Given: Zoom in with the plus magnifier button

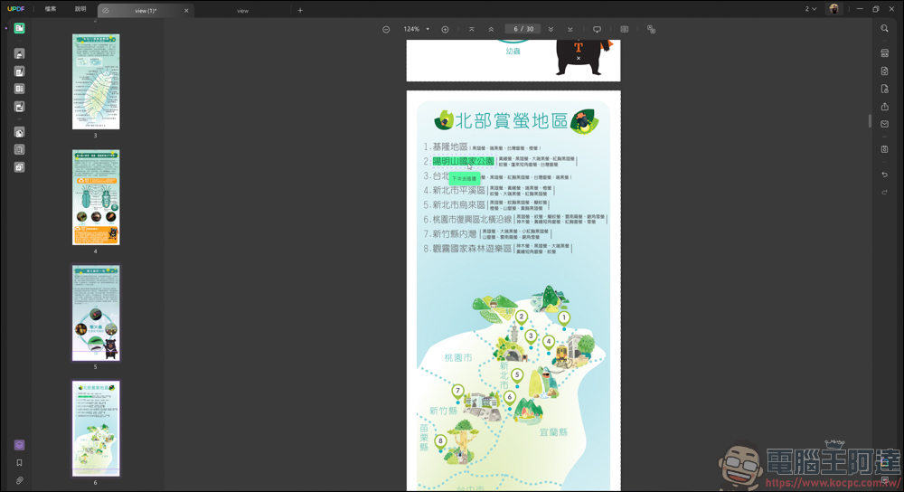Looking at the screenshot, I should (x=445, y=29).
